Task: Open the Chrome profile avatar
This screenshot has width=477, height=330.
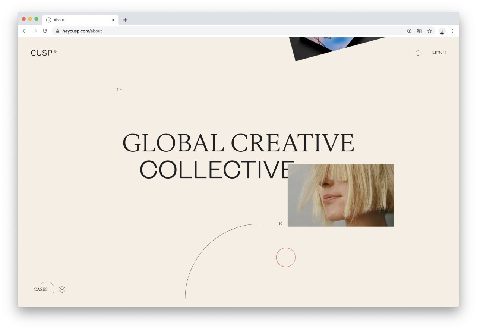Action: (x=442, y=31)
